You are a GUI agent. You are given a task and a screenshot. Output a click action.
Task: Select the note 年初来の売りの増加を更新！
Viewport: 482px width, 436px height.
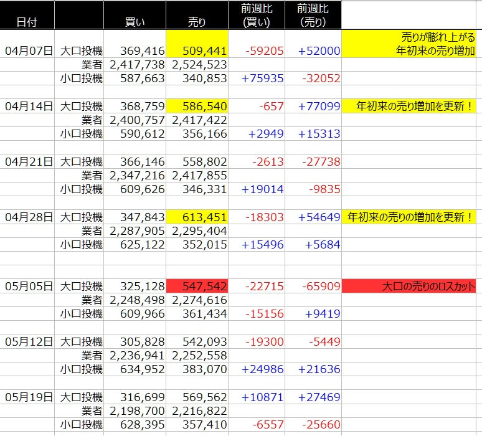click(409, 217)
